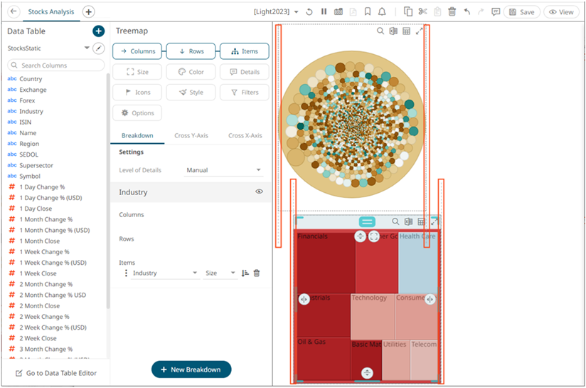Switch to View mode

click(561, 11)
